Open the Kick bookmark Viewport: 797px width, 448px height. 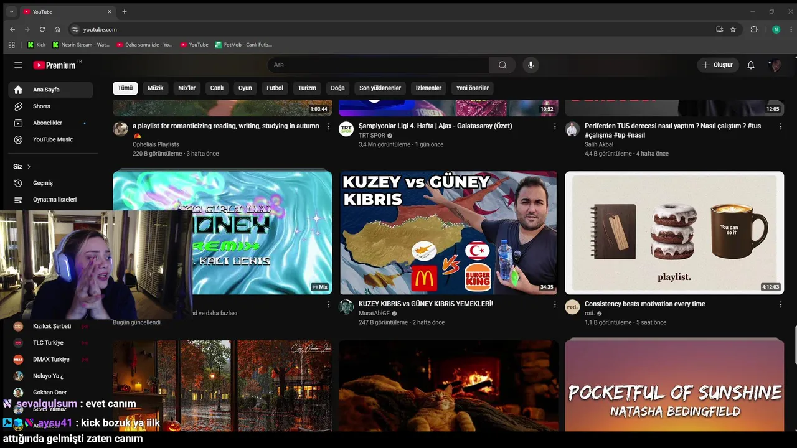37,45
